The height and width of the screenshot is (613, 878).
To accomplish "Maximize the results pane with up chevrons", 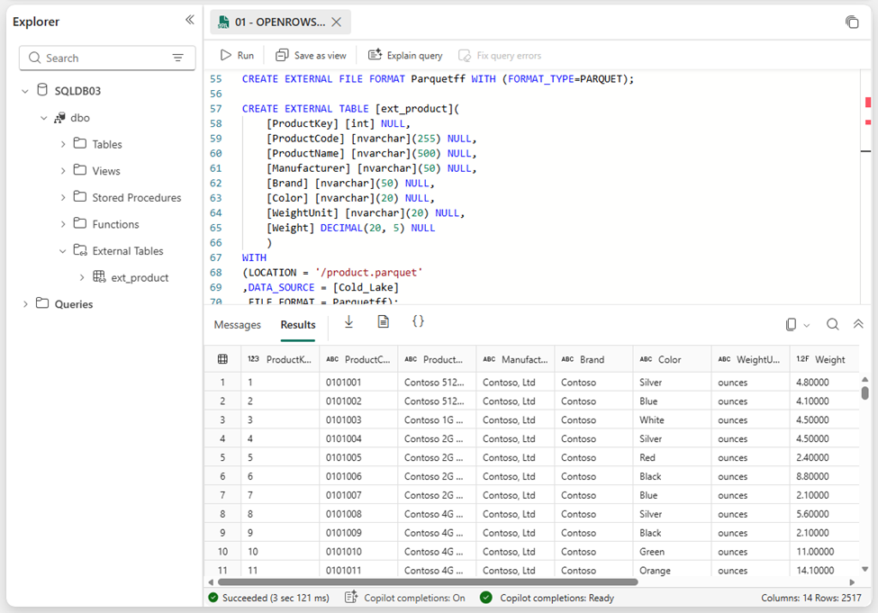I will (x=856, y=324).
